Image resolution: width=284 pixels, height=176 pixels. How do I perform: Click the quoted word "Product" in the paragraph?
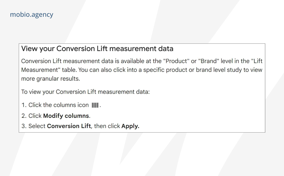point(176,61)
